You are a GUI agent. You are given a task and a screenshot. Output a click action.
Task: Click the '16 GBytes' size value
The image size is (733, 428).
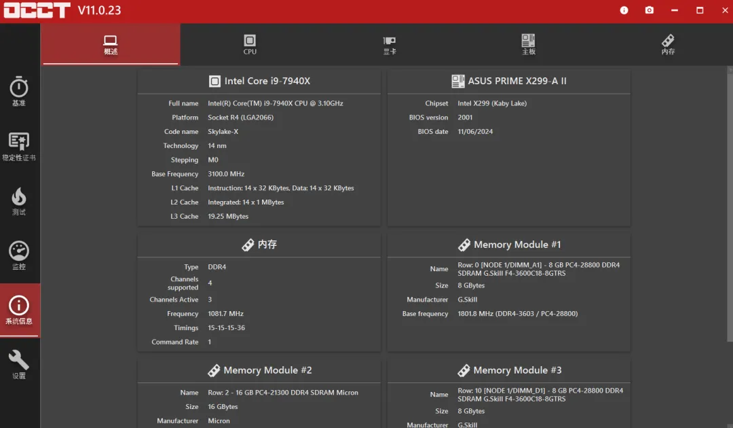pyautogui.click(x=223, y=406)
